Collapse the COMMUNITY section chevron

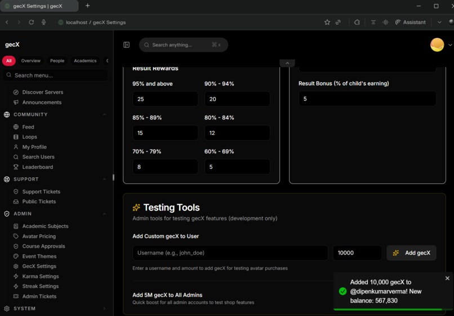click(x=104, y=115)
